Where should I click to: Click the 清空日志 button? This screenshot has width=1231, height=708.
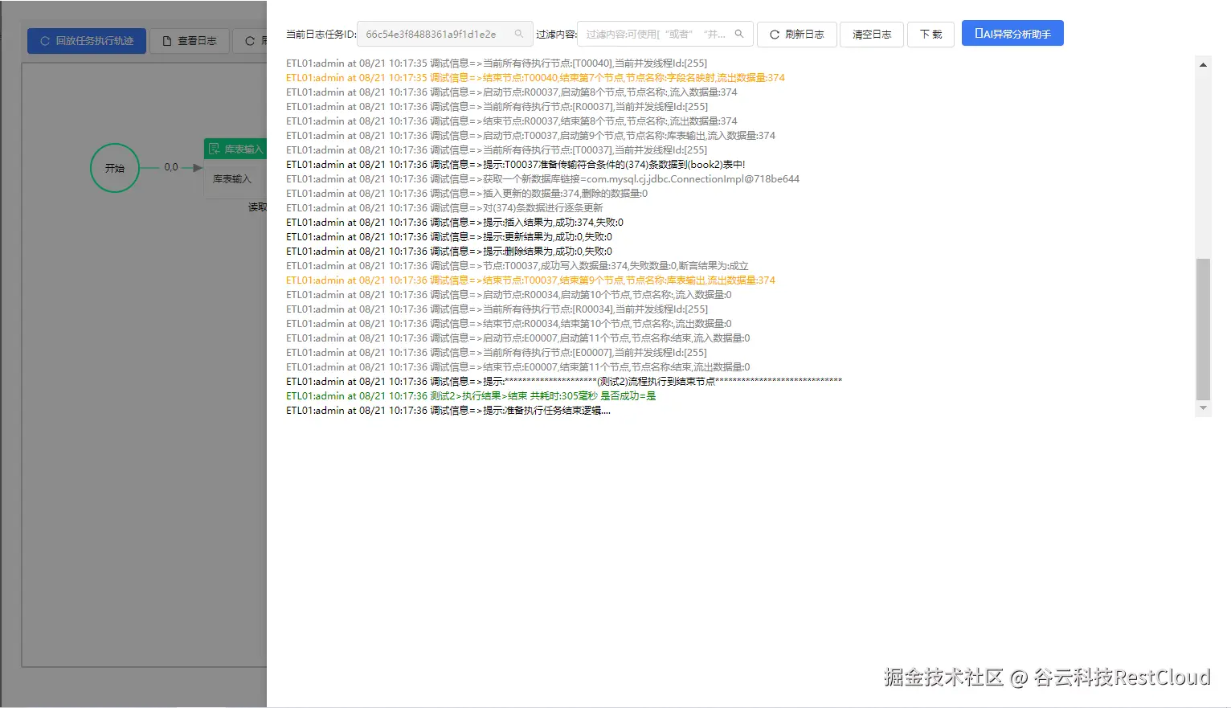point(872,35)
